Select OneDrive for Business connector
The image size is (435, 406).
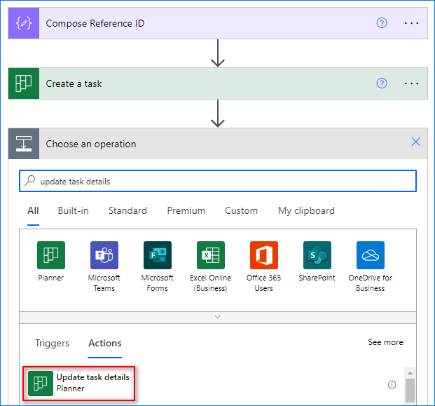click(370, 255)
